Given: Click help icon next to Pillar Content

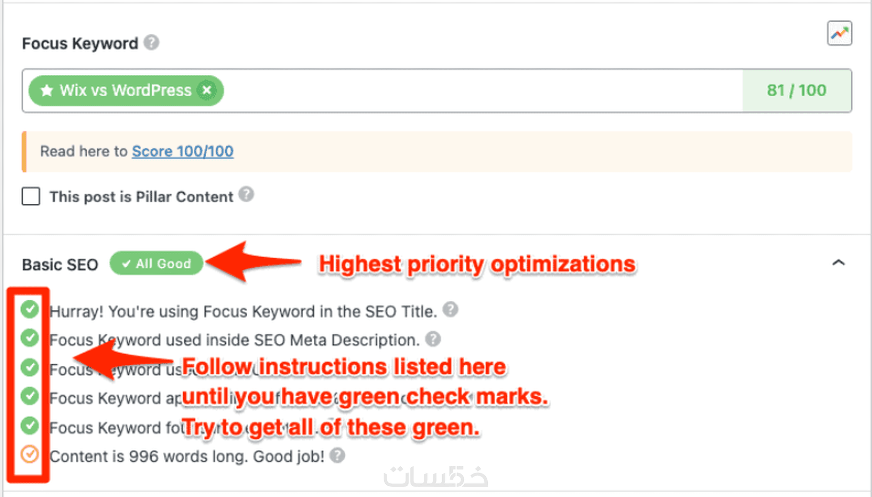Looking at the screenshot, I should pos(246,195).
